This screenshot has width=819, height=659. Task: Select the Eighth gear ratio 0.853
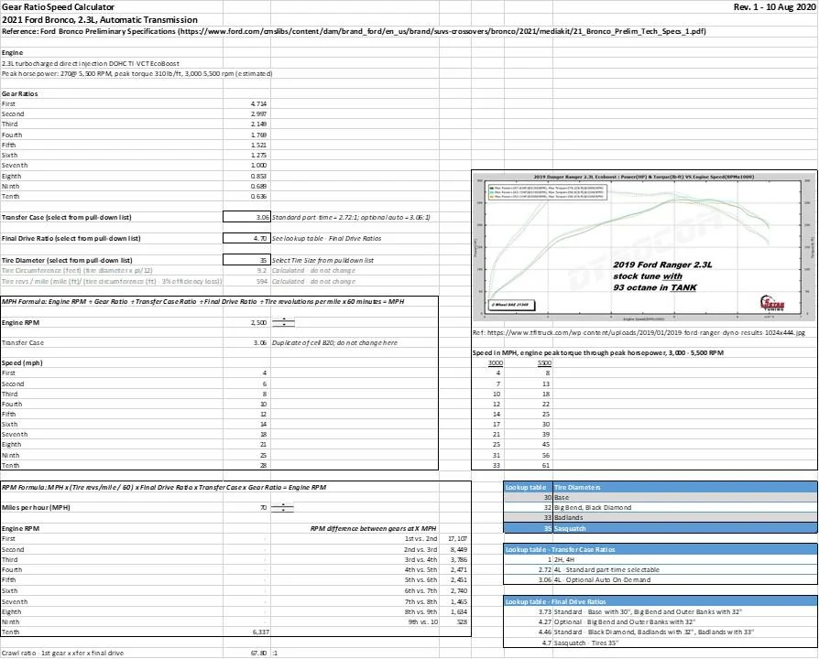tap(246, 176)
